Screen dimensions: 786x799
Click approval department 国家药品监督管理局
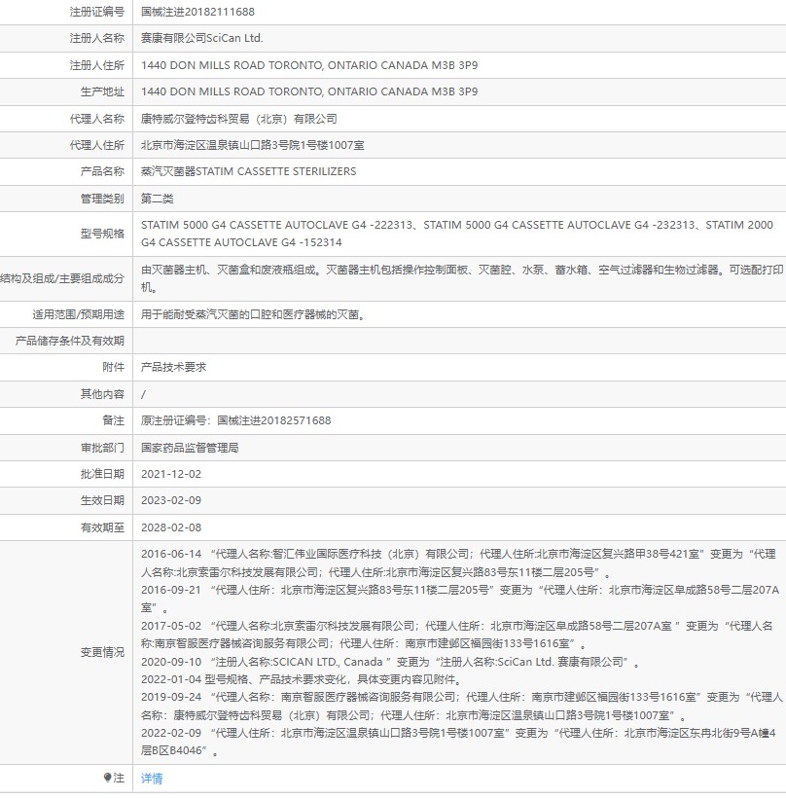[190, 448]
